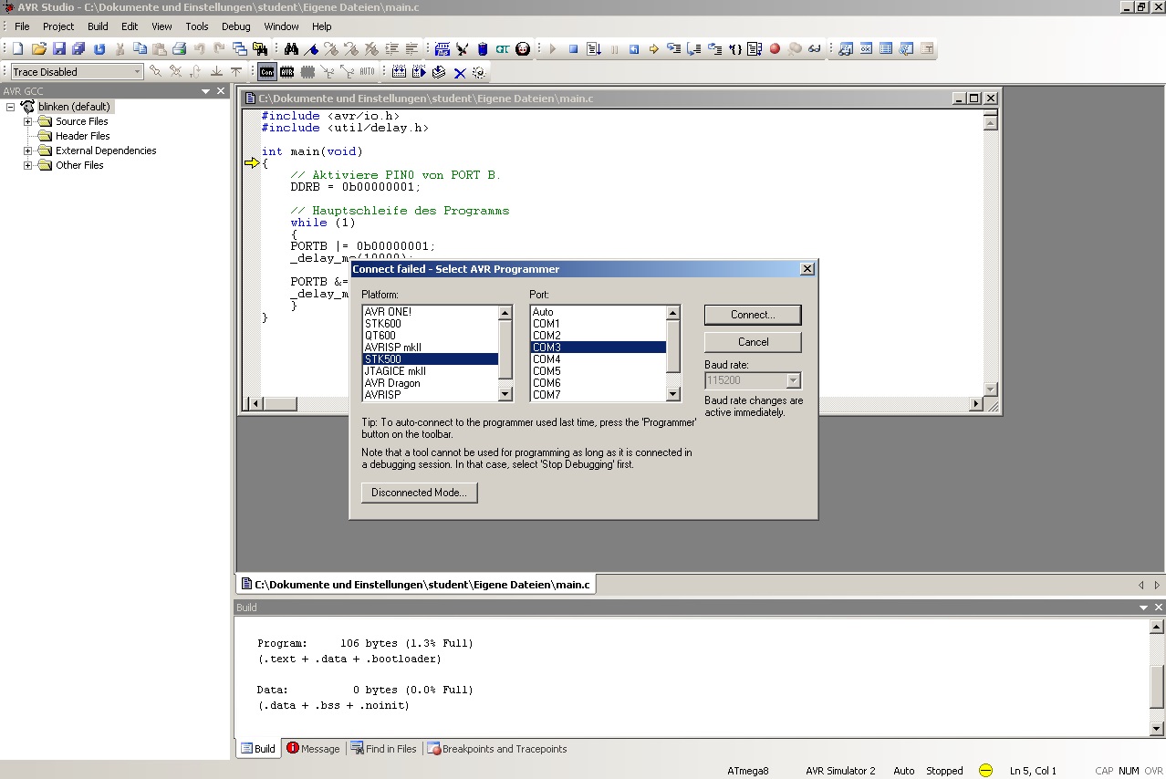Click the Toggle Memory window icon
Screen dimensions: 1166x779
tap(886, 49)
